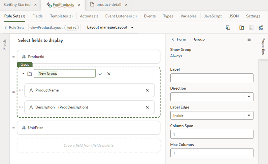Click the hash icon of ProductId
This screenshot has height=164, width=268.
tap(24, 57)
